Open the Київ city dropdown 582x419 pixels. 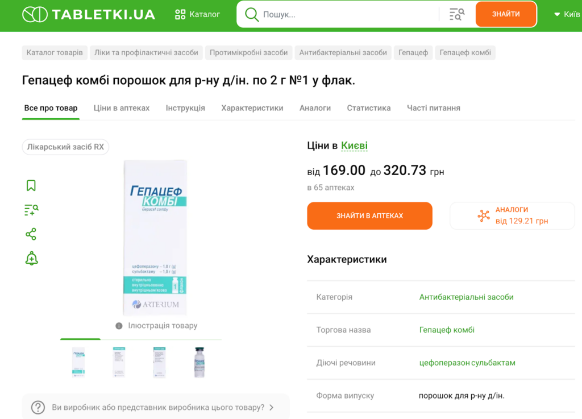[567, 14]
